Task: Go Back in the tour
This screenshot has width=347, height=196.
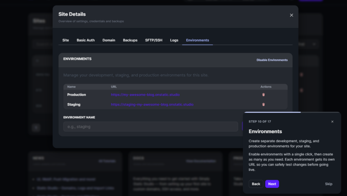Action: pos(256,184)
